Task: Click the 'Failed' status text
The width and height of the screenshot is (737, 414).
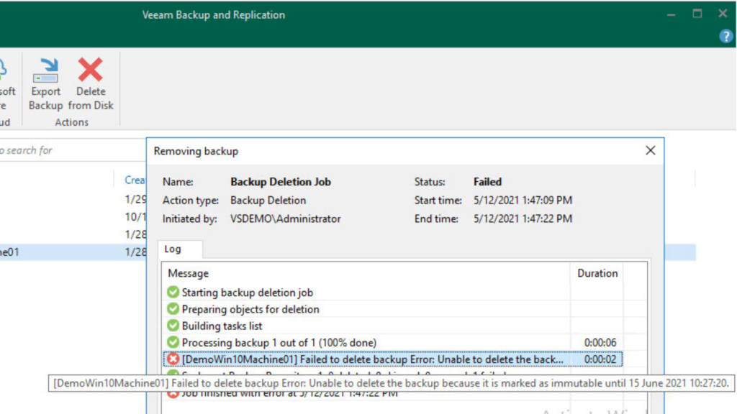Action: click(487, 182)
